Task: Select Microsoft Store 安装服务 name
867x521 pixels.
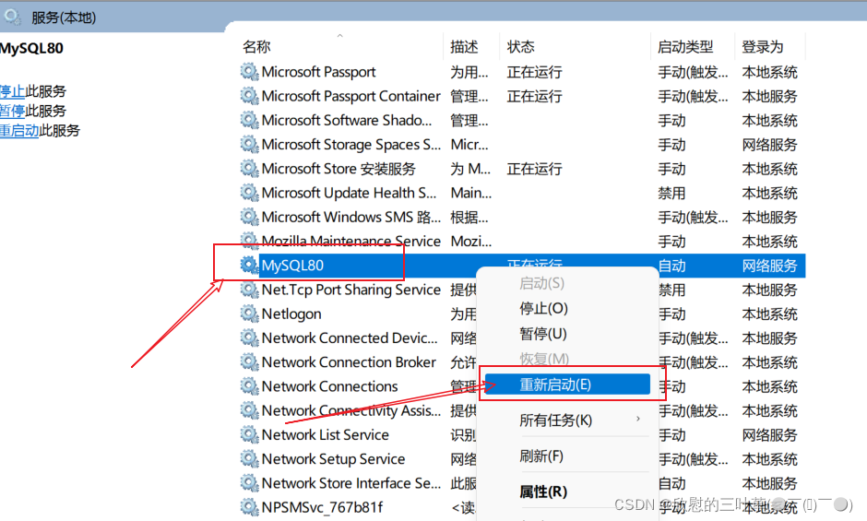Action: pyautogui.click(x=338, y=169)
